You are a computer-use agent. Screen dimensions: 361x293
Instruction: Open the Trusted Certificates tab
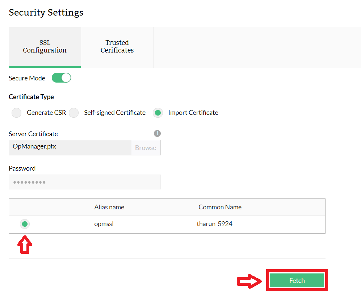pyautogui.click(x=117, y=47)
